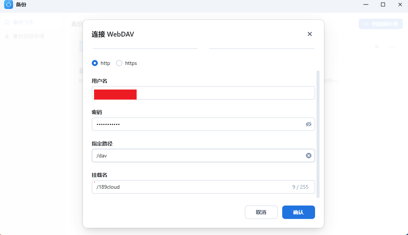
Task: Select the http protocol radio button
Action: (95, 63)
